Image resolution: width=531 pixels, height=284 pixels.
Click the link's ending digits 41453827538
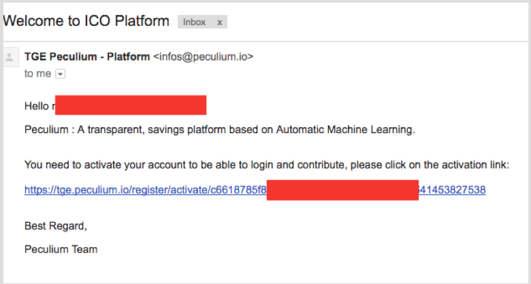453,190
